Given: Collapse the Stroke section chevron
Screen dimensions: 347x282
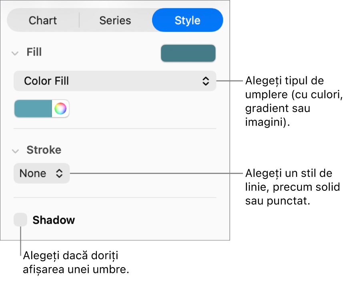Looking at the screenshot, I should [15, 151].
